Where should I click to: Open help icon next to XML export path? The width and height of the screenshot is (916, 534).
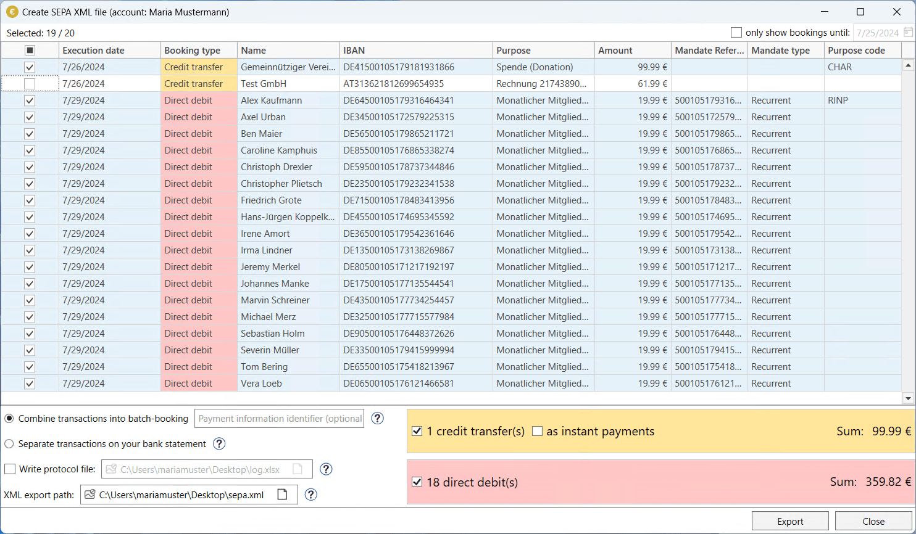pos(311,495)
